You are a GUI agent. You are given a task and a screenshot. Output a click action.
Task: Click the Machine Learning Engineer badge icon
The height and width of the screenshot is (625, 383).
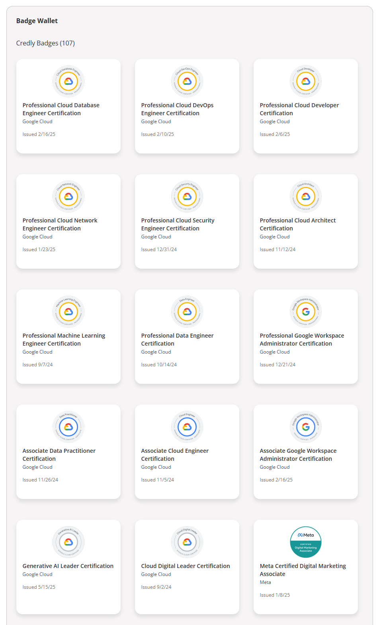coord(68,312)
